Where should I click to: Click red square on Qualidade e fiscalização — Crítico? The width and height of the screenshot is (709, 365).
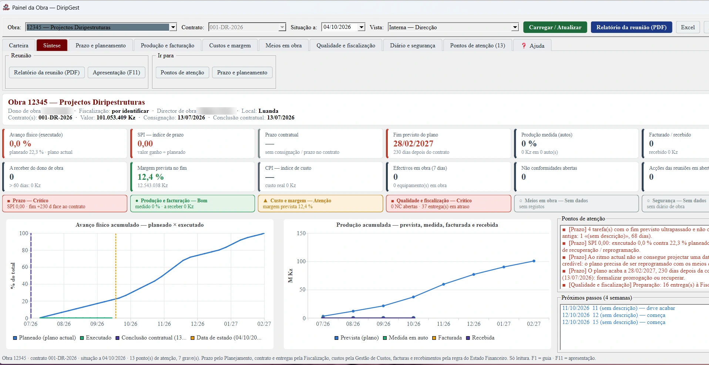tap(393, 201)
